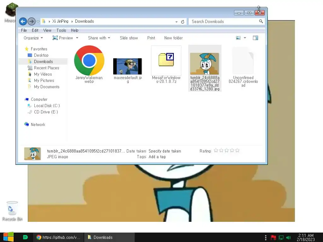Set rating to three stars
The height and width of the screenshot is (242, 323).
(x=226, y=151)
